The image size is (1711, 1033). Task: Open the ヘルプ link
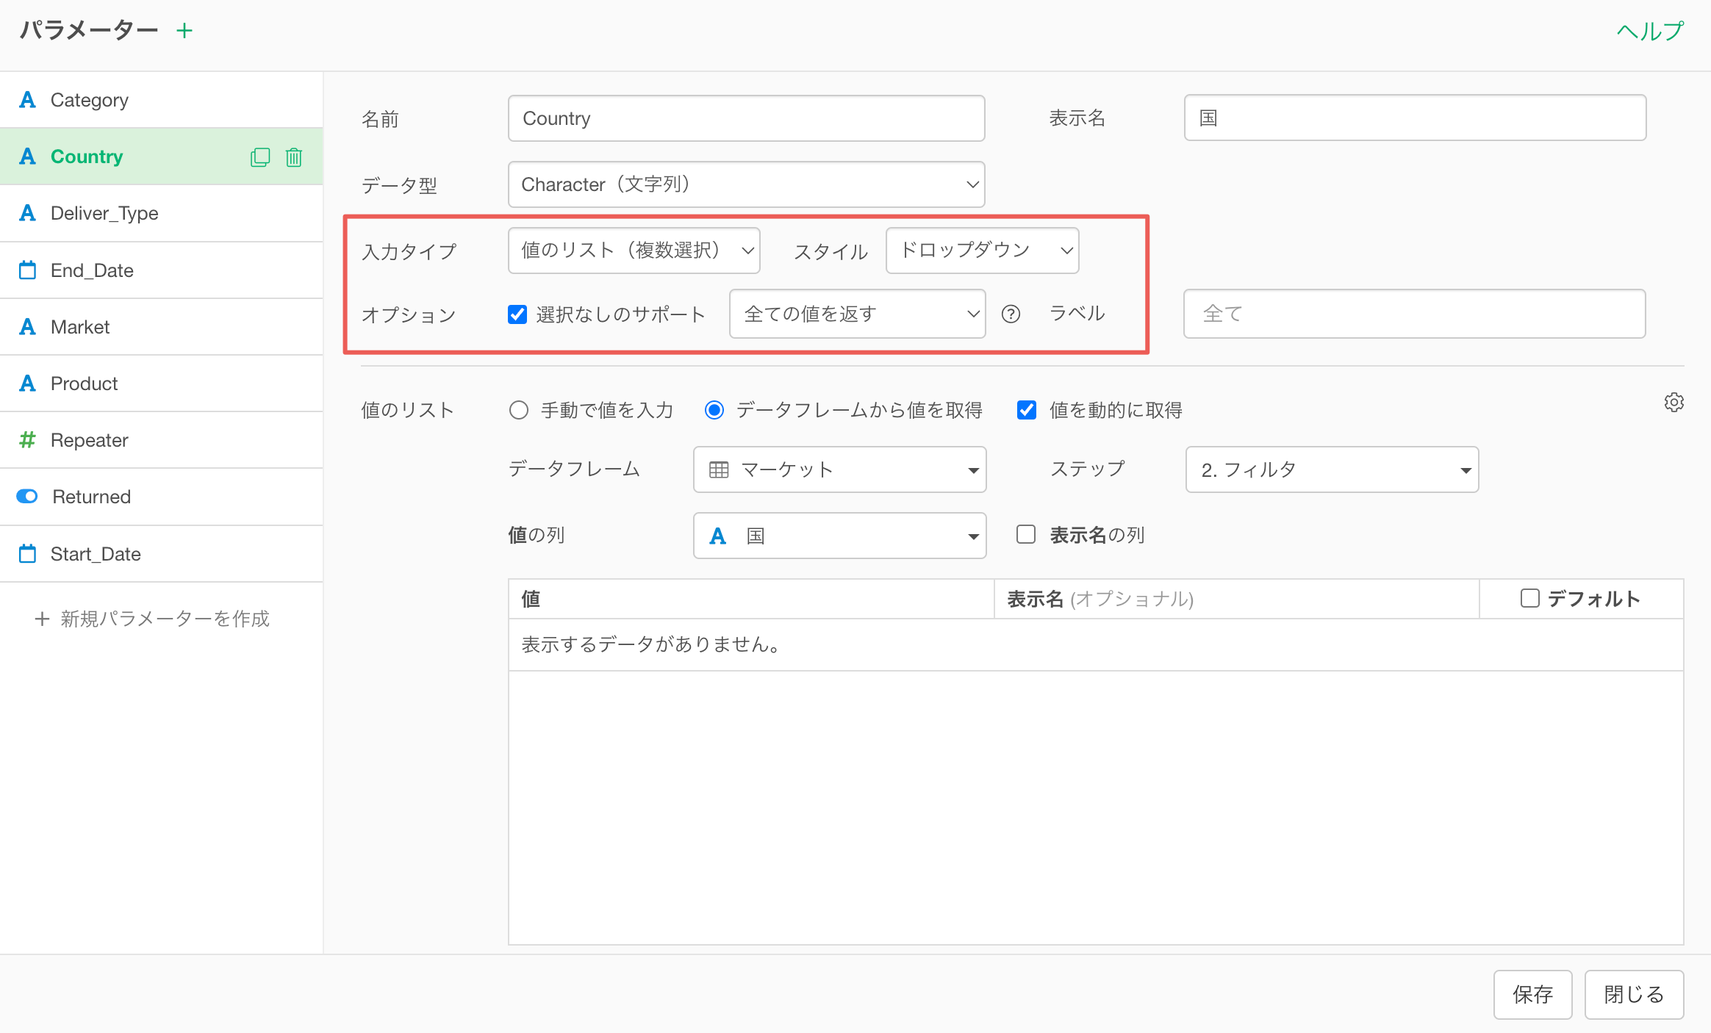click(x=1649, y=31)
